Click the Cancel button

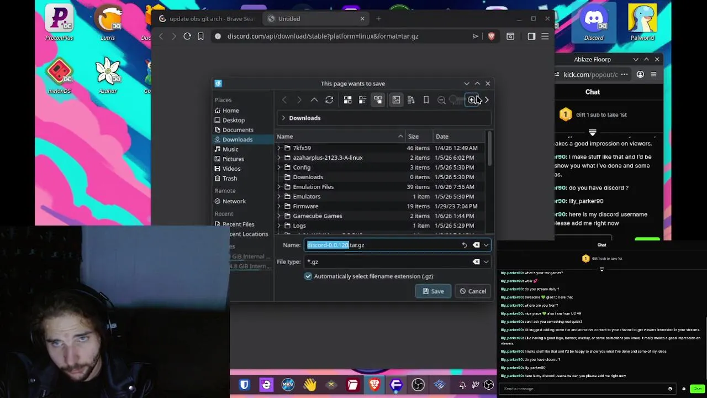tap(473, 291)
